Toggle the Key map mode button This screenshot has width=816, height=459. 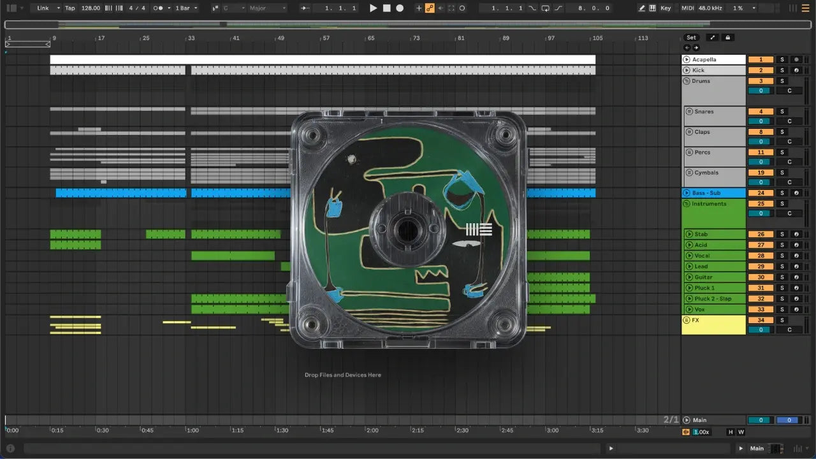tap(666, 8)
